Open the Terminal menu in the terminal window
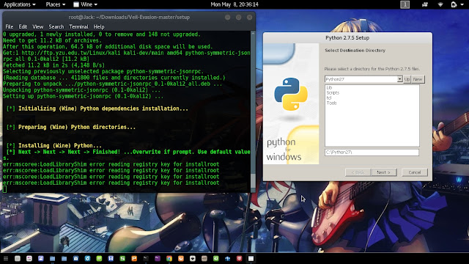This screenshot has width=469, height=264. point(78,26)
